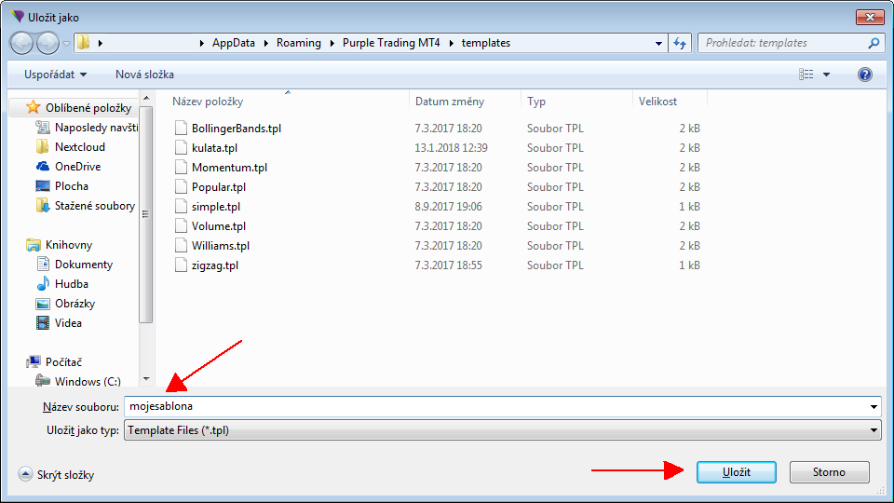Open the Videa library
Viewport: 894px width, 503px height.
coord(60,323)
